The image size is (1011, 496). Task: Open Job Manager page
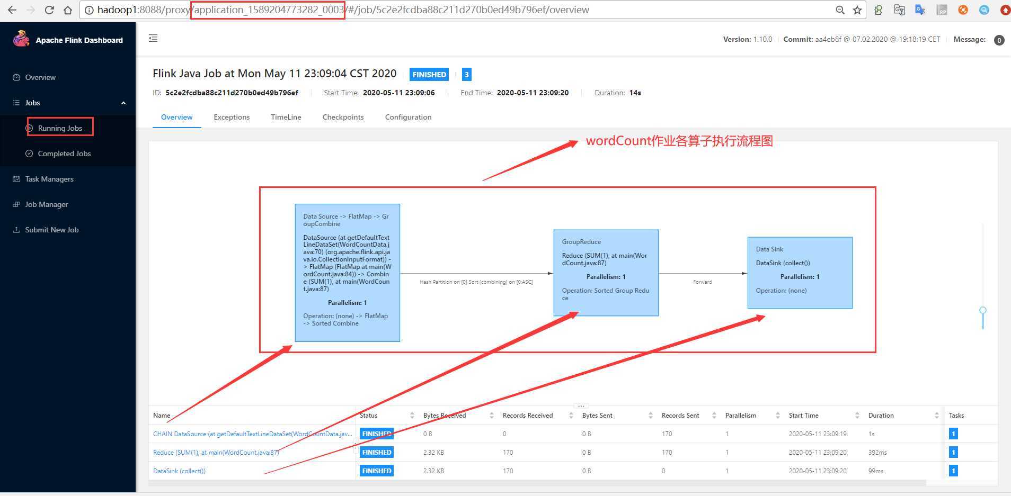(47, 204)
